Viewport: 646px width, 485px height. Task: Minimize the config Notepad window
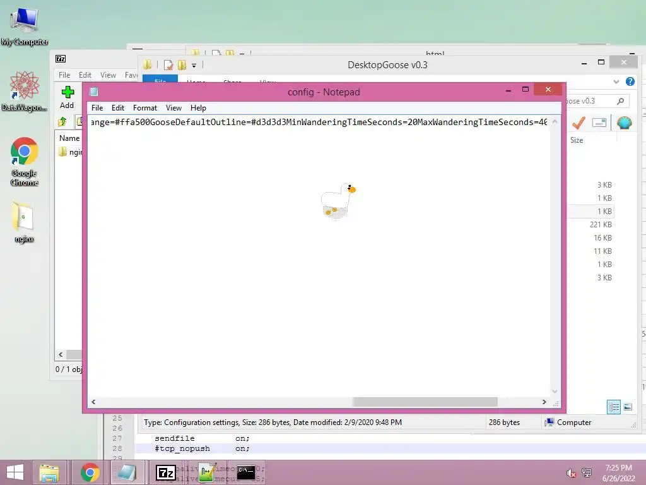click(x=508, y=90)
